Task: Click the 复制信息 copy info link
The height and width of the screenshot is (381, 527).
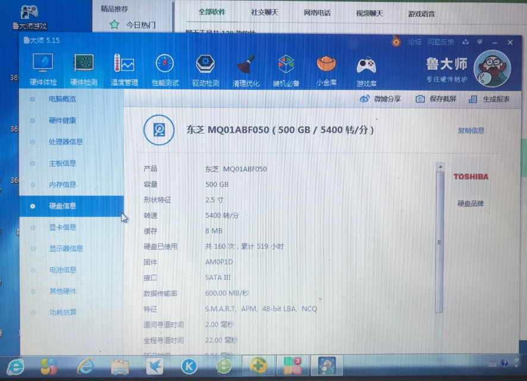Action: 471,130
